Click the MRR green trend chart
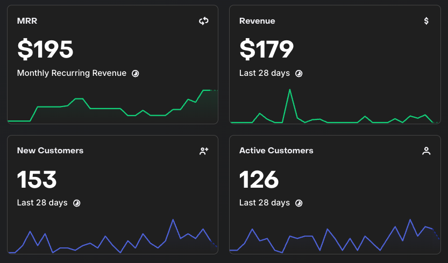This screenshot has height=263, width=448. pos(112,106)
